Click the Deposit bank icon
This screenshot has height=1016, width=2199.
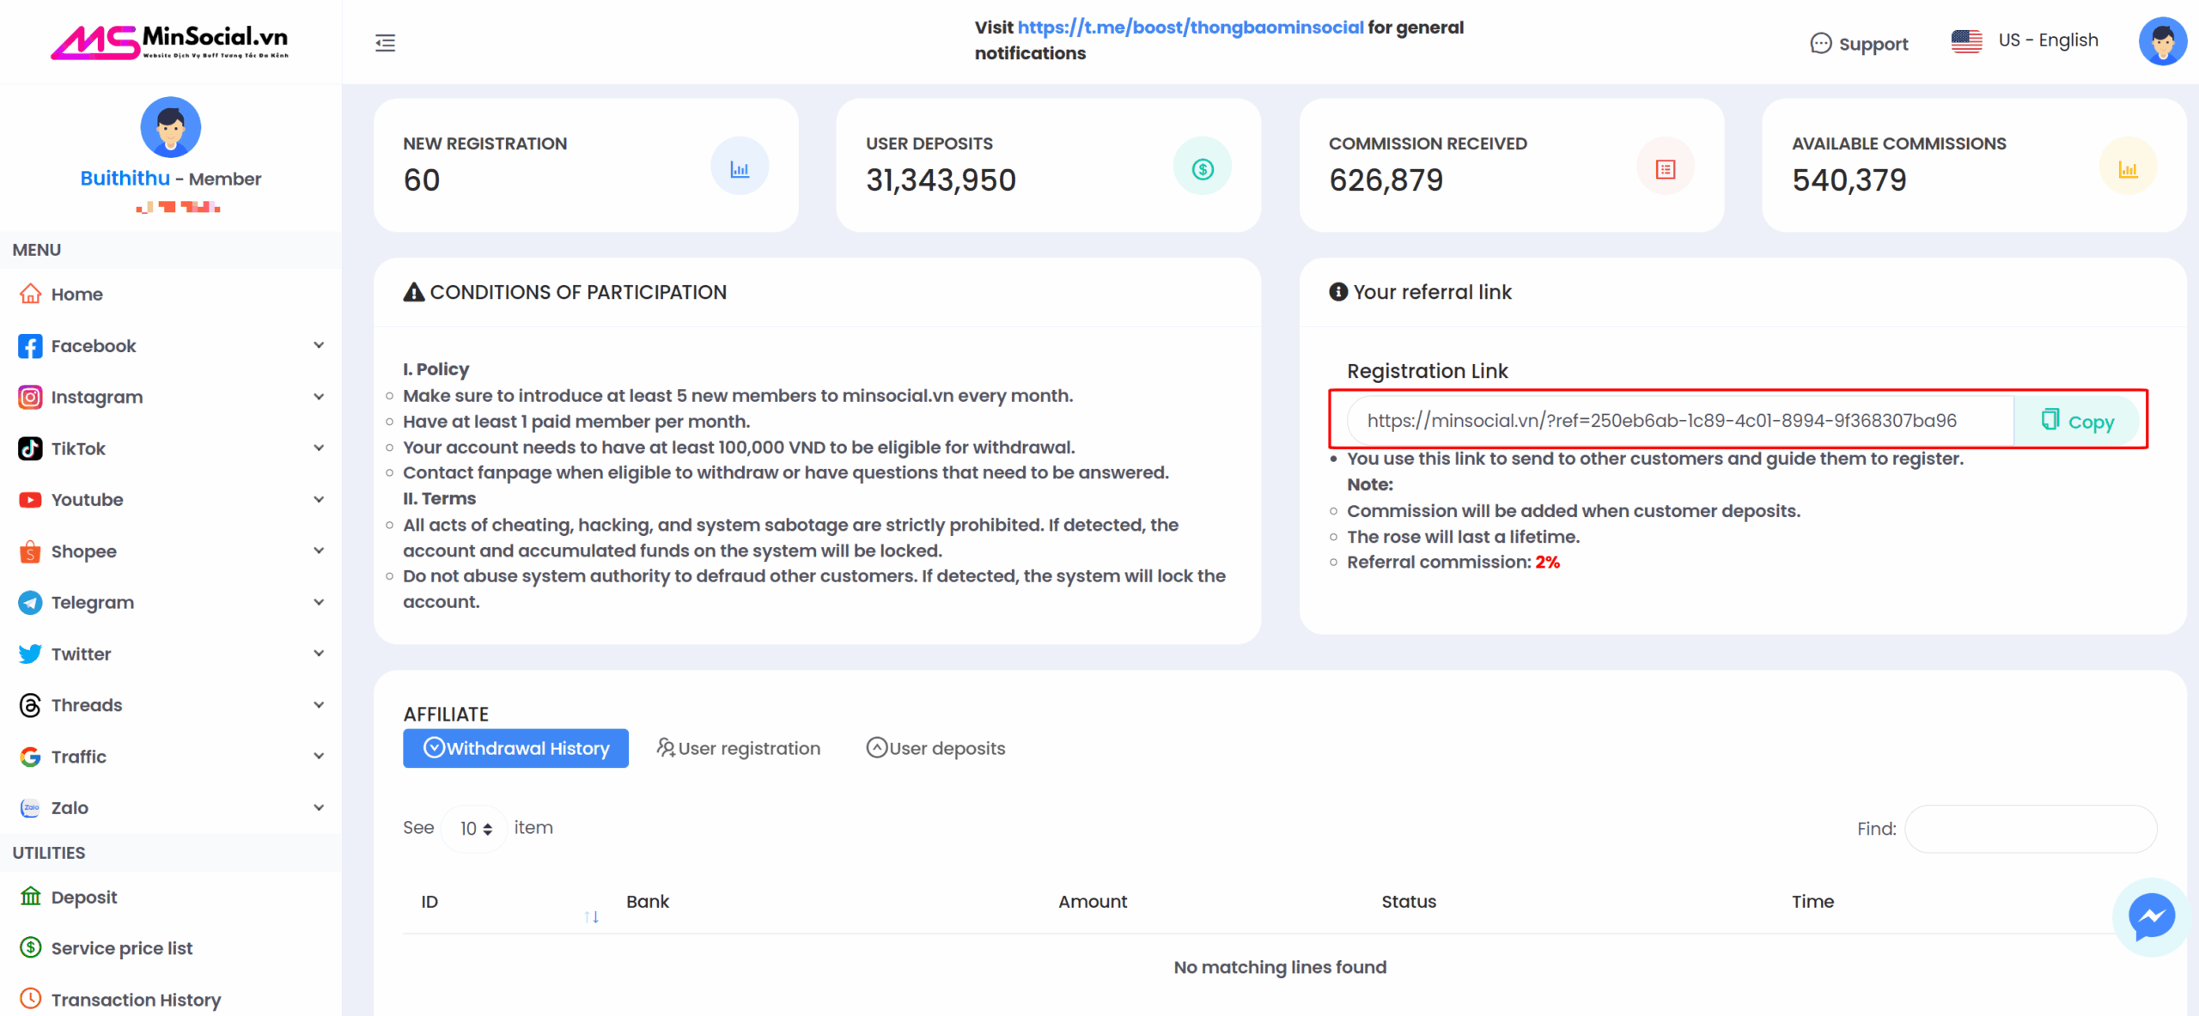(x=30, y=897)
